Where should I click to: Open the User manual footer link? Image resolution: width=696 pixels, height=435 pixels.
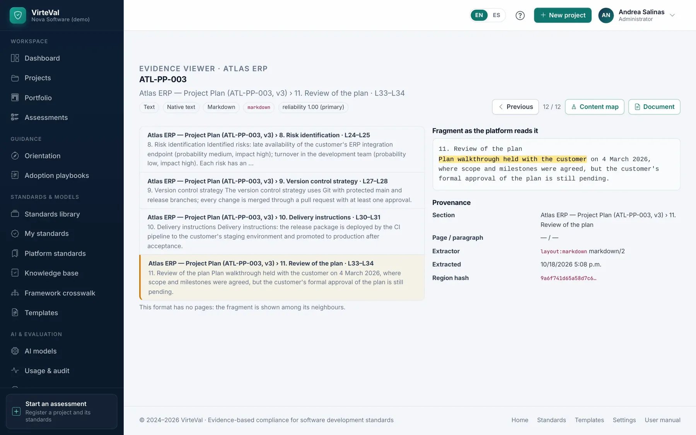pos(662,420)
